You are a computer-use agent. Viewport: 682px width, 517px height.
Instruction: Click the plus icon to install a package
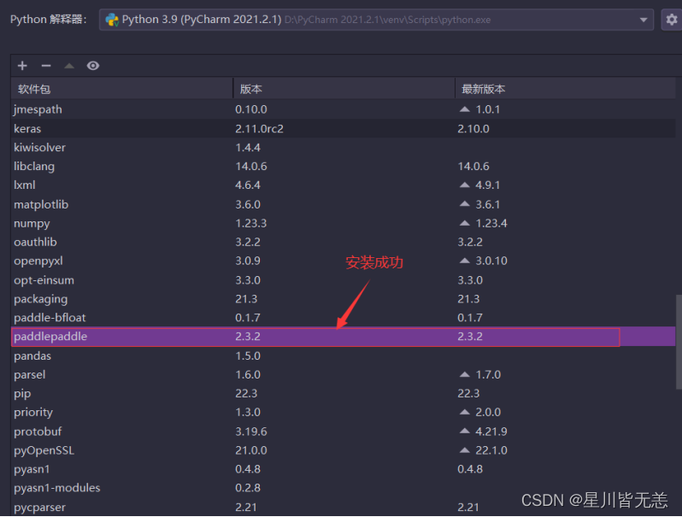[22, 66]
